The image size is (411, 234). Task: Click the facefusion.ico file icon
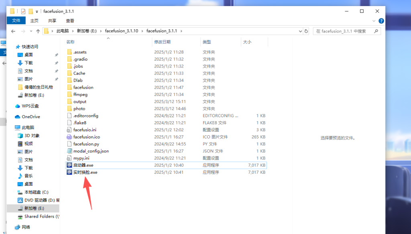(x=69, y=137)
